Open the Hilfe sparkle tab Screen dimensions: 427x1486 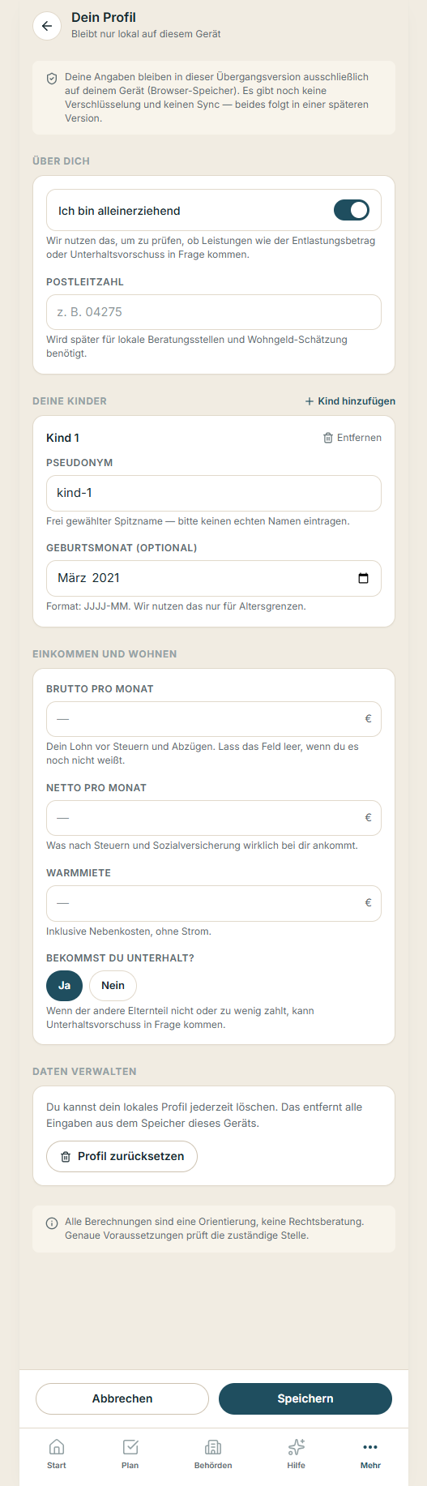pos(297,1454)
